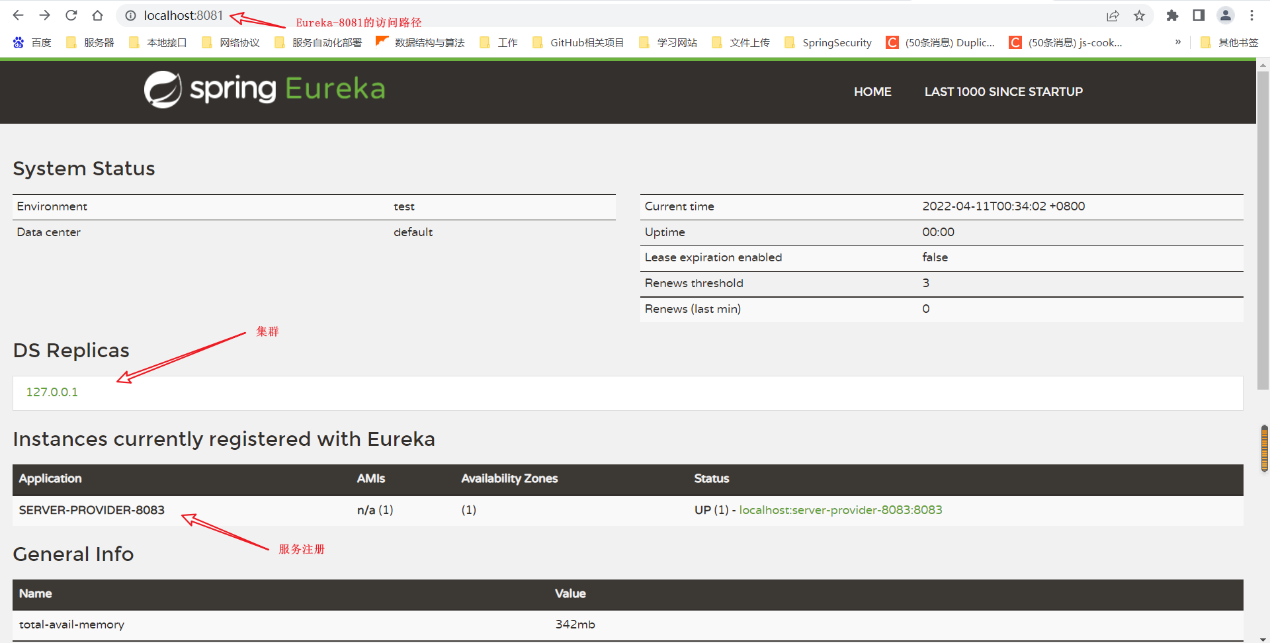The height and width of the screenshot is (643, 1270).
Task: Open the 工作 bookmark folder
Action: [498, 42]
